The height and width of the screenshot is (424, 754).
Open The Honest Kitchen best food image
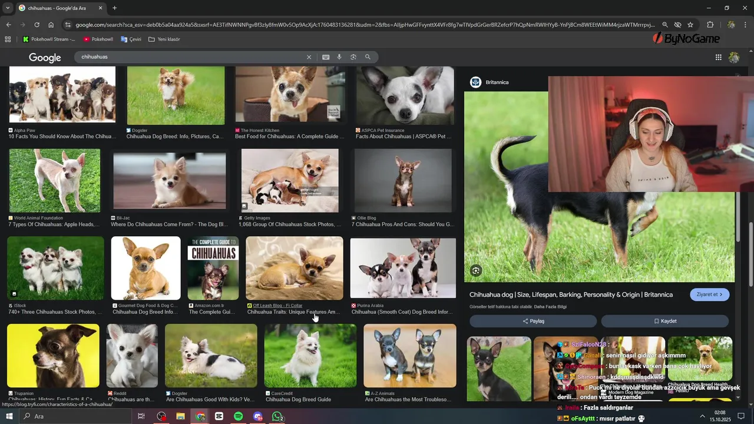(x=290, y=94)
